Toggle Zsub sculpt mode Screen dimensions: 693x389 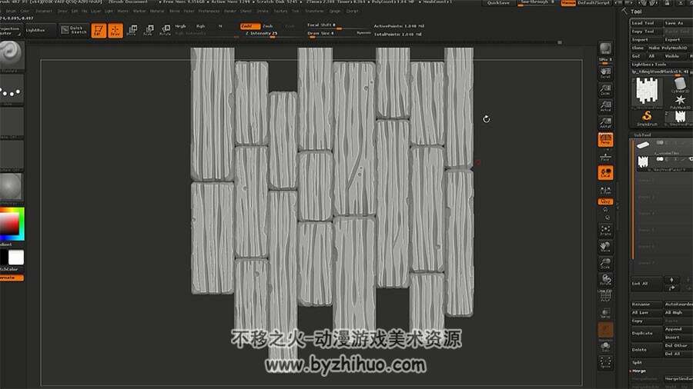[x=268, y=26]
